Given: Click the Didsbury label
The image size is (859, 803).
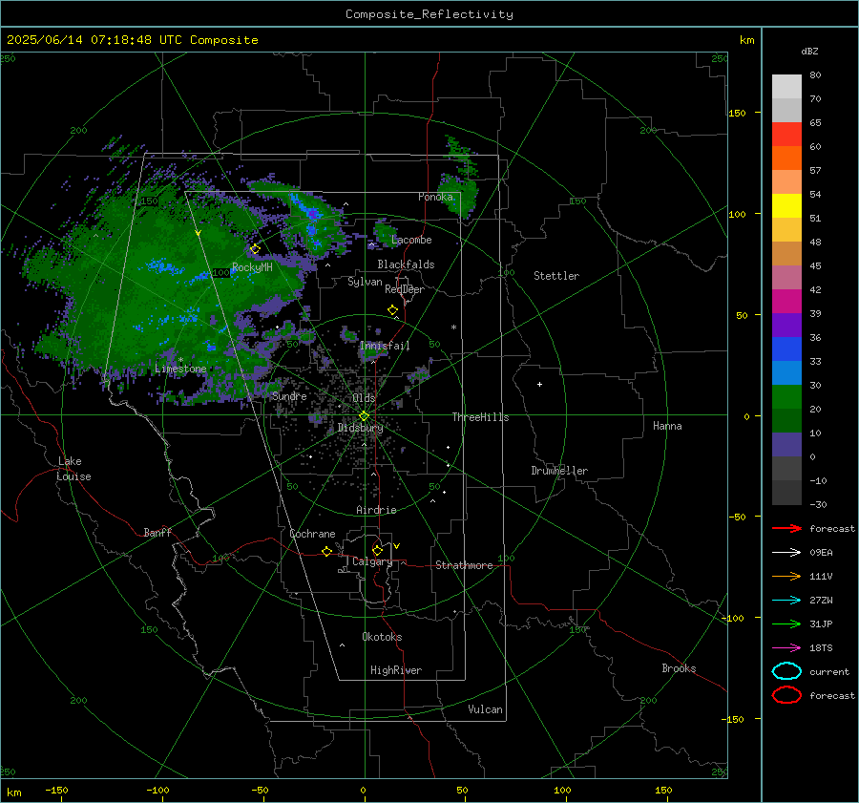Looking at the screenshot, I should [x=360, y=428].
